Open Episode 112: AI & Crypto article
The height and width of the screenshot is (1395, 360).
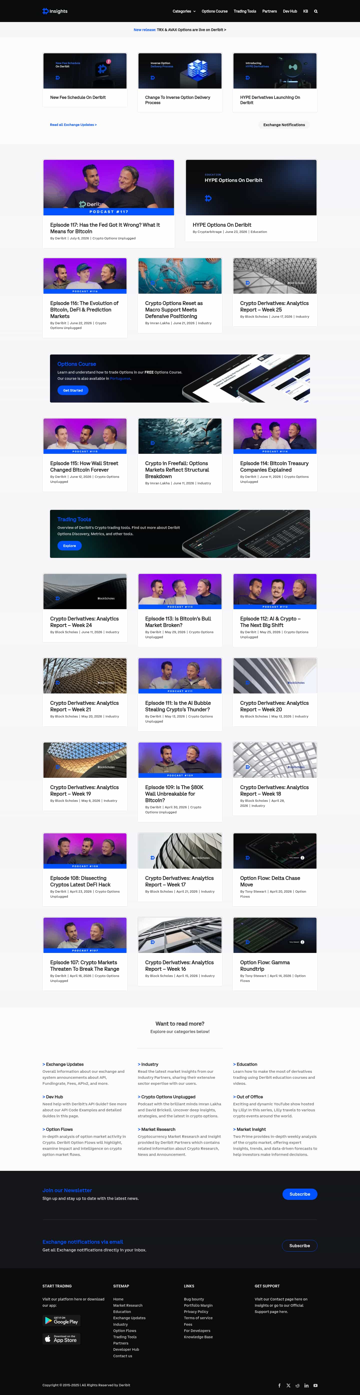270,622
